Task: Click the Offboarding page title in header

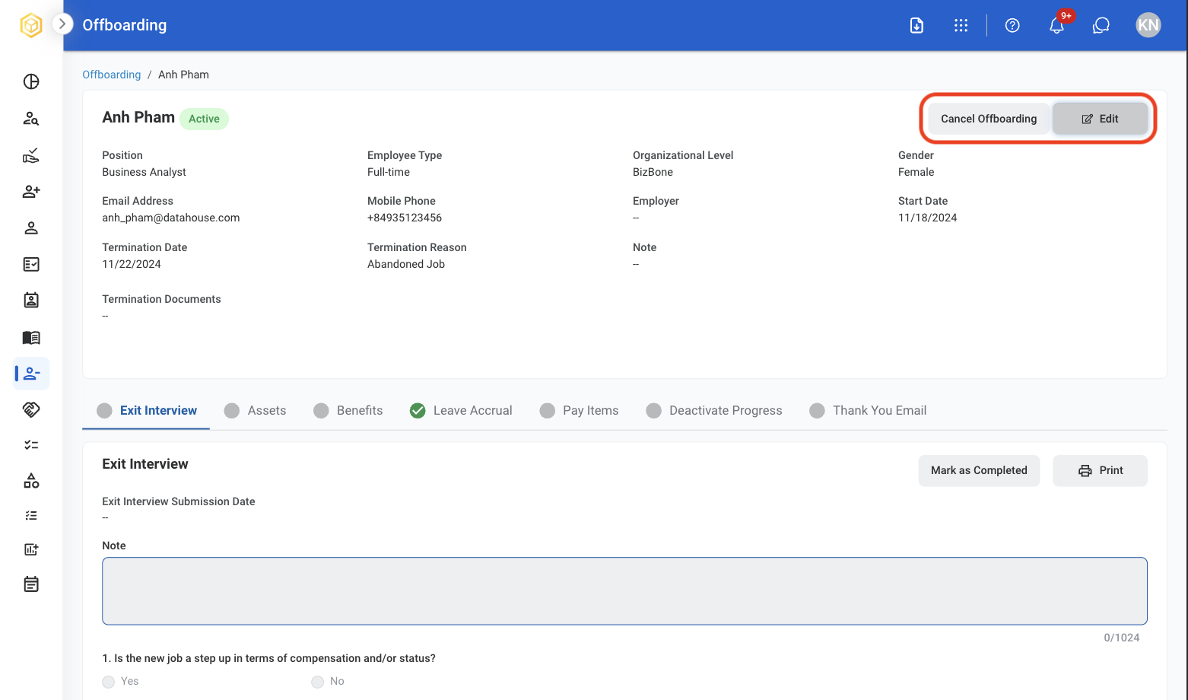Action: point(125,25)
